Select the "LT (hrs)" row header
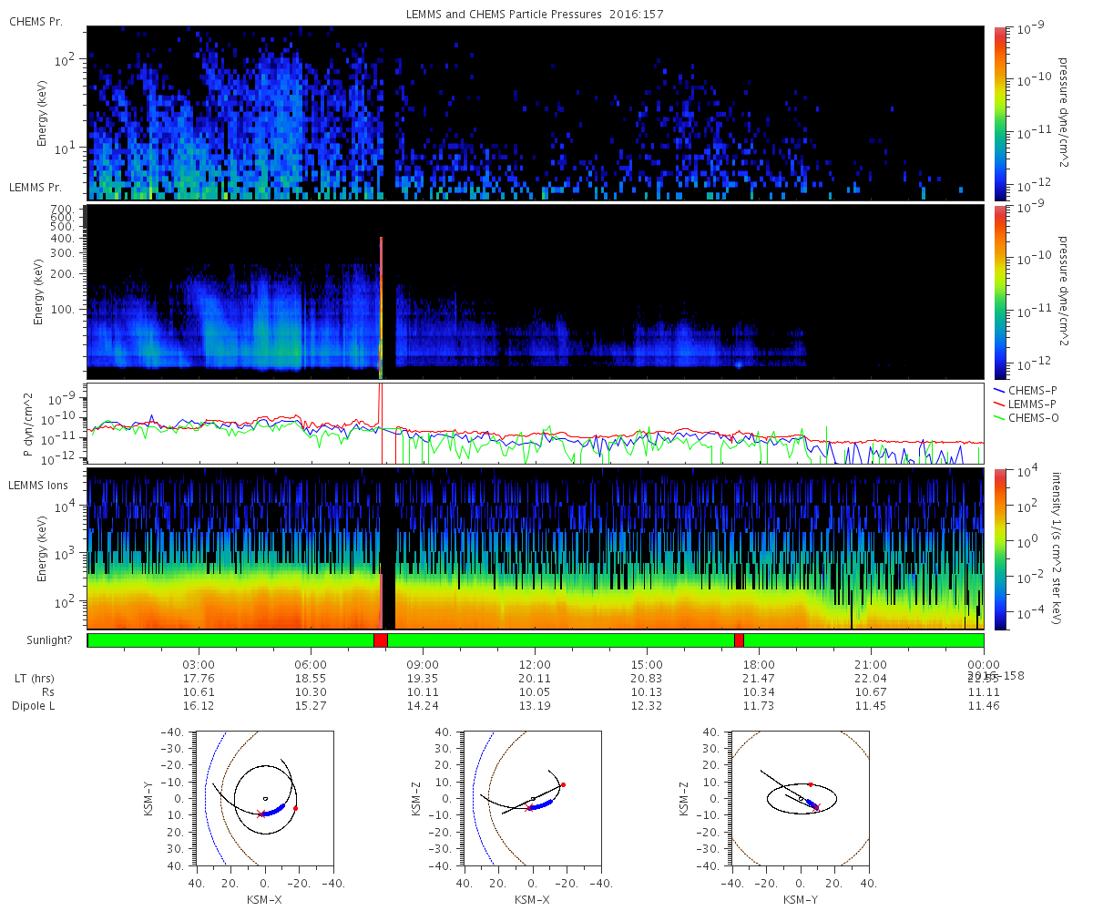 coord(35,679)
